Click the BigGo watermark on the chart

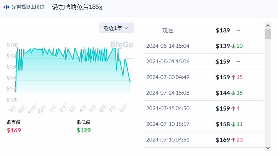tap(122, 45)
